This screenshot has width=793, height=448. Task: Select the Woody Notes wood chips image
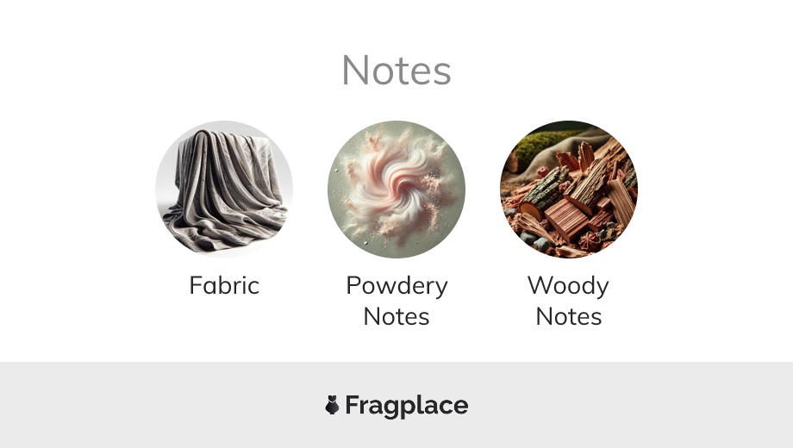(x=569, y=190)
